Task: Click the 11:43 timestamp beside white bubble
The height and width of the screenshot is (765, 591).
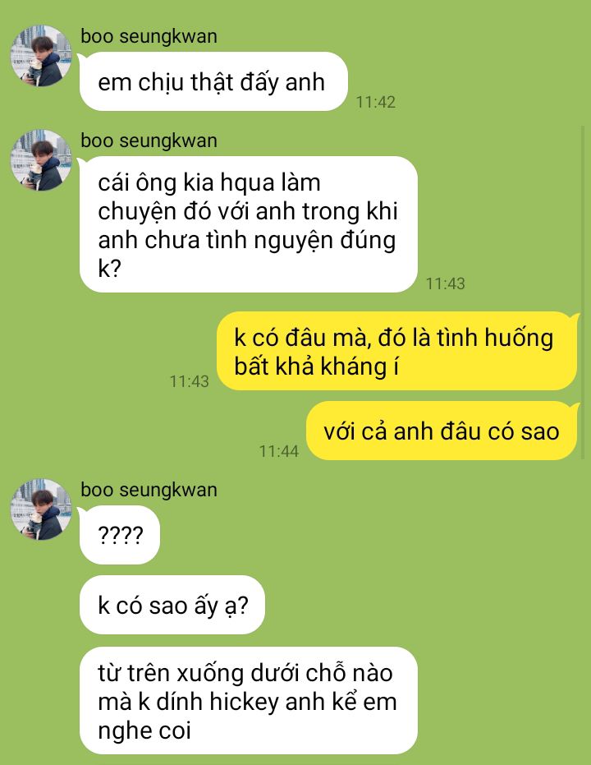Action: point(446,283)
